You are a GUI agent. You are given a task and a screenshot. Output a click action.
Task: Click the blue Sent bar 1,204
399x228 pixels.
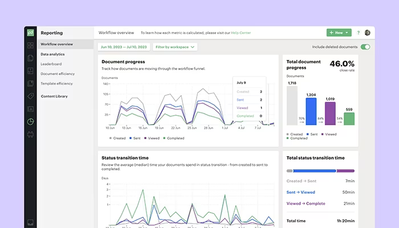[311, 112]
